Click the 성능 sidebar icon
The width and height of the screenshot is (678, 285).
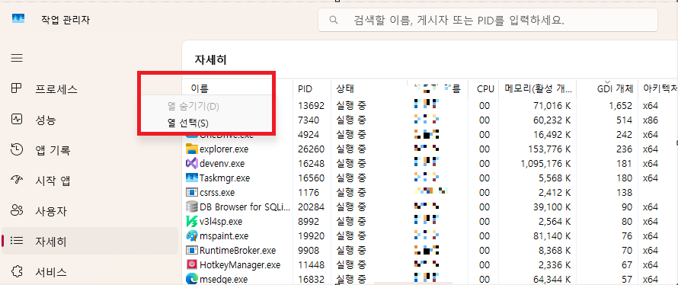tap(16, 120)
